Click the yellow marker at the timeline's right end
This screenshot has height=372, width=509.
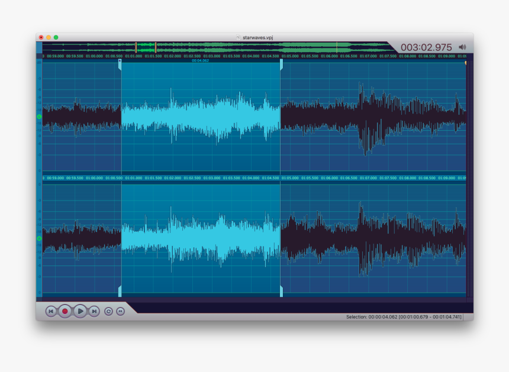466,63
